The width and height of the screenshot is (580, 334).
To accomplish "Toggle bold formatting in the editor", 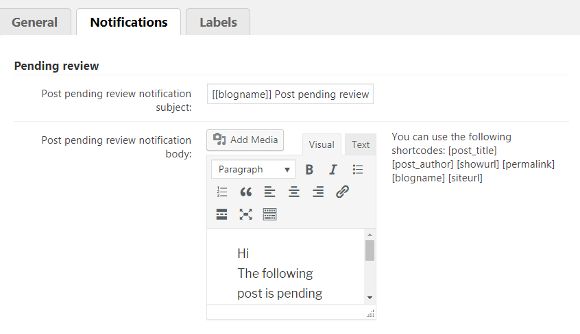I will (x=309, y=170).
